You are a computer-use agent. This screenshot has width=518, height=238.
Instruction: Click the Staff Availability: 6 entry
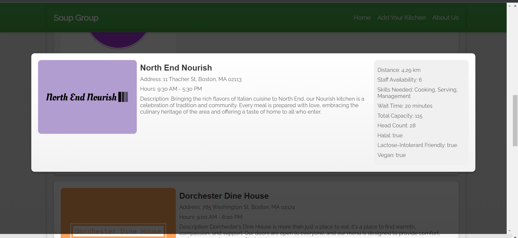point(400,80)
